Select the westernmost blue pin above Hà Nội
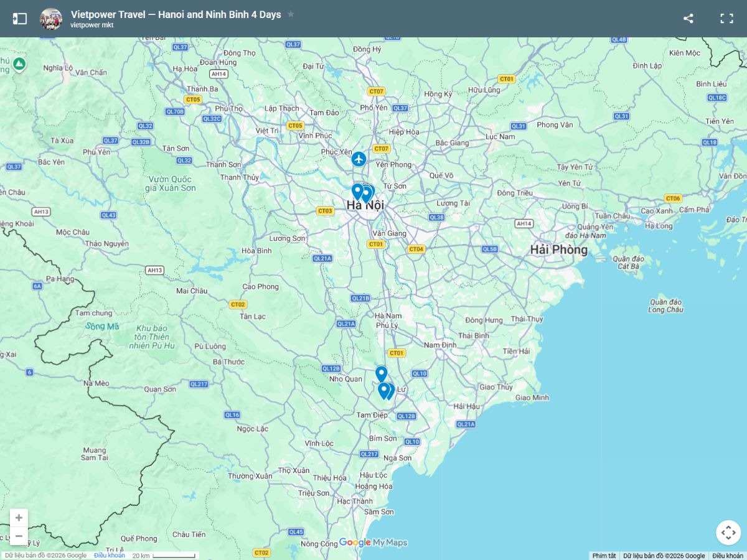747x560 pixels. click(x=357, y=191)
